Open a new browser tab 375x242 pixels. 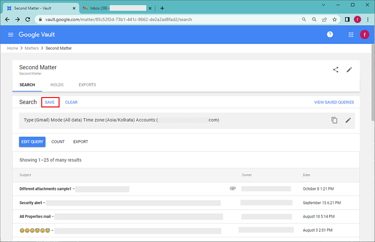click(x=162, y=8)
